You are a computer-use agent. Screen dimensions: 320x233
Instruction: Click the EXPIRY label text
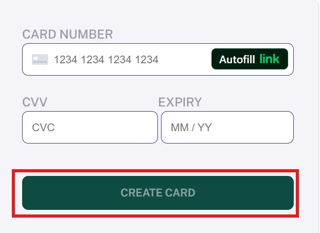pos(180,102)
